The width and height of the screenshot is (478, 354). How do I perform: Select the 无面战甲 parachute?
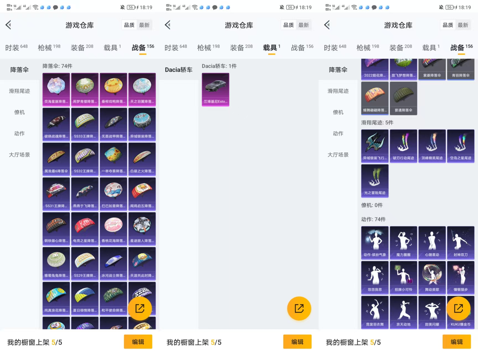pyautogui.click(x=113, y=124)
